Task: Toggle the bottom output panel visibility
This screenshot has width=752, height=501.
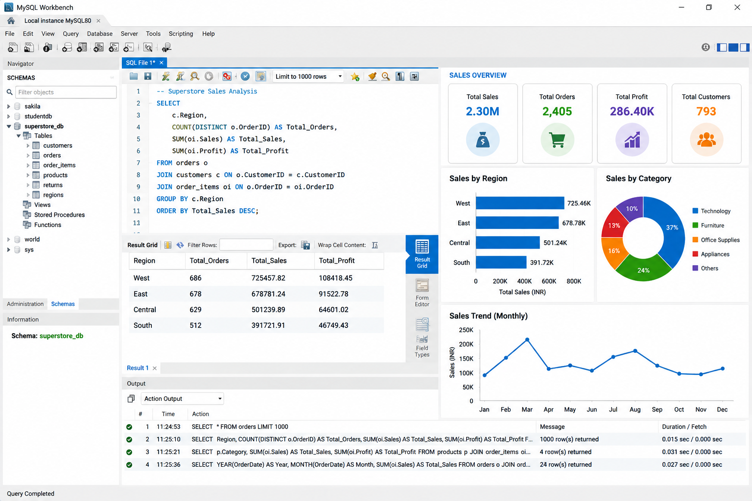Action: tap(733, 47)
